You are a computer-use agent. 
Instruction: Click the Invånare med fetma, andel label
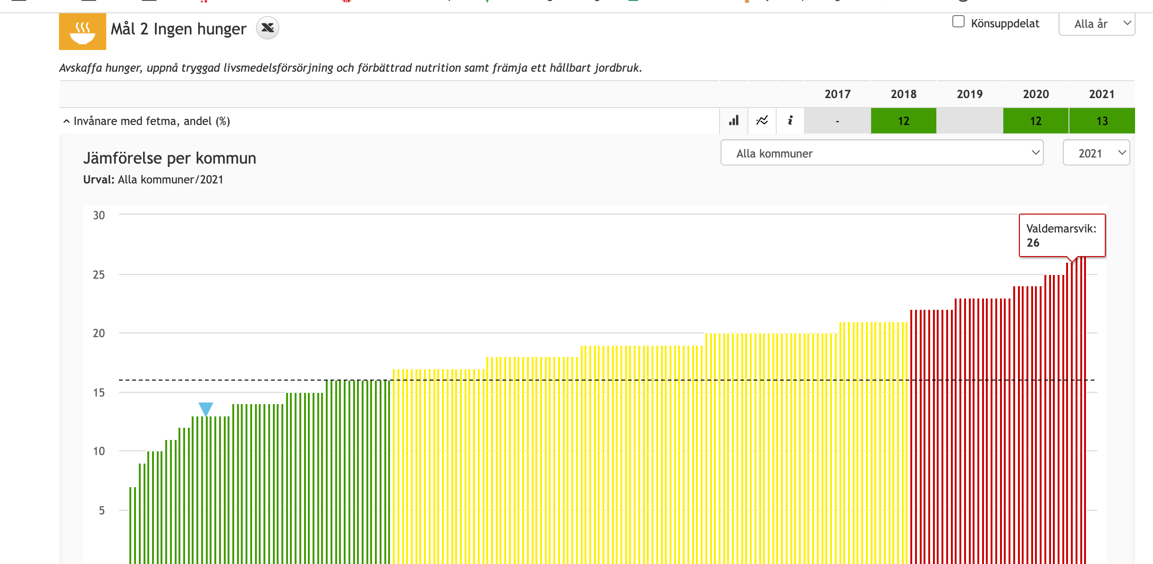point(152,121)
